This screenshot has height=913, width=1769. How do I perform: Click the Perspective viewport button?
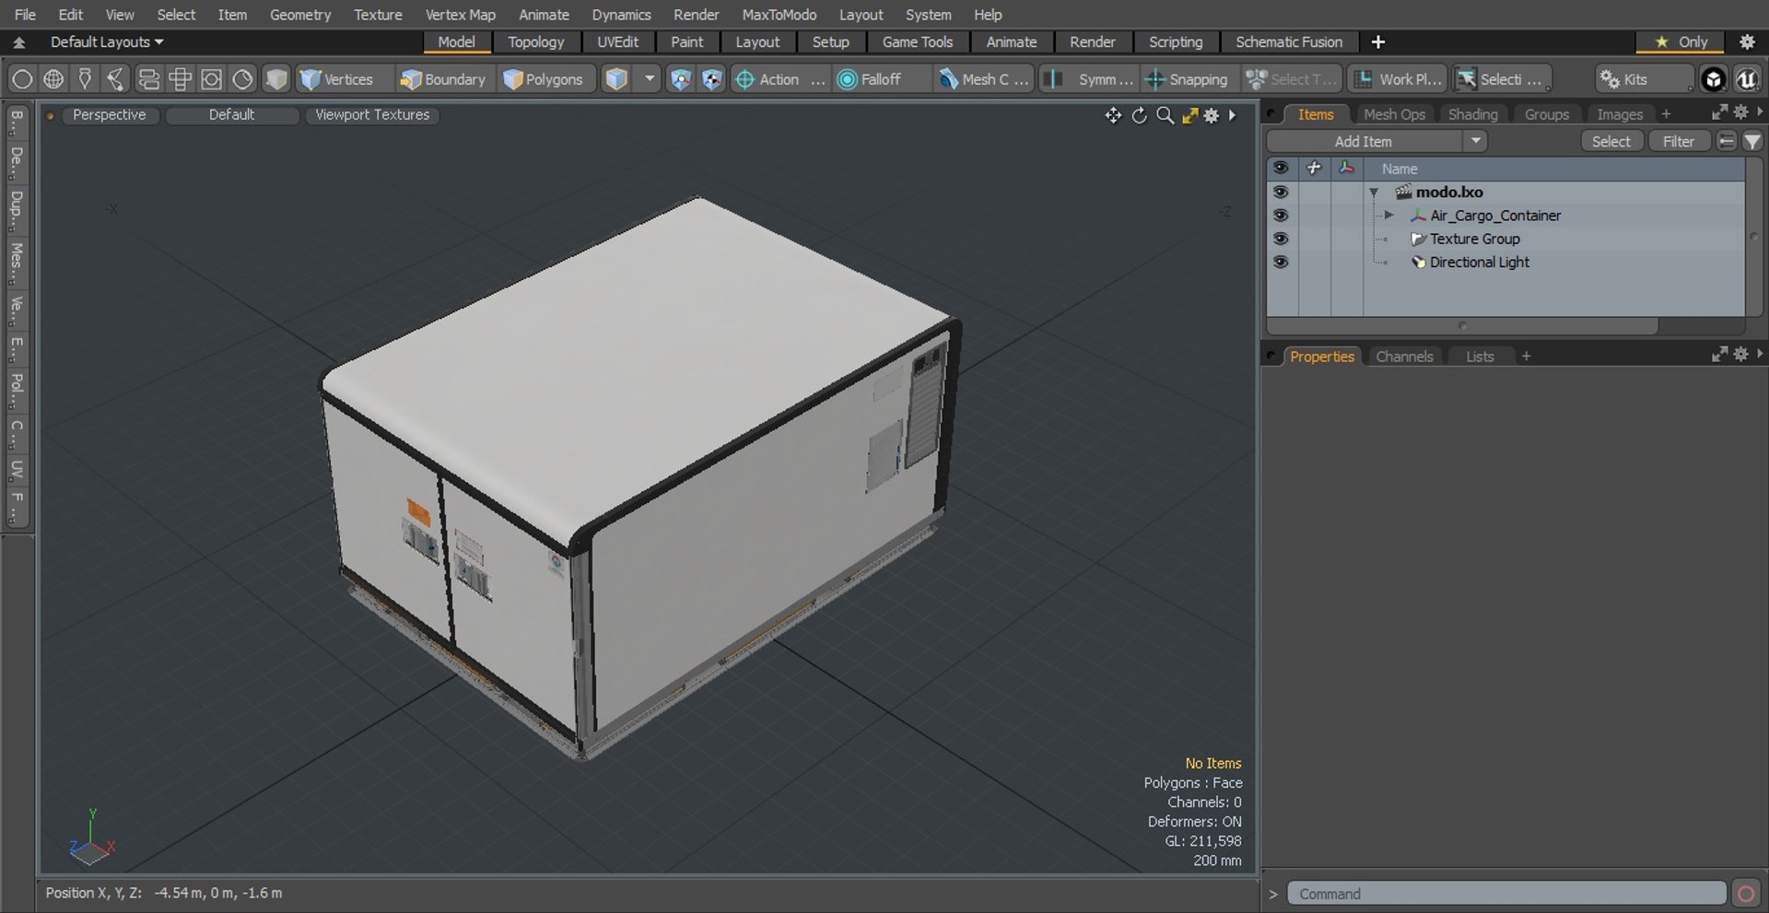(109, 115)
